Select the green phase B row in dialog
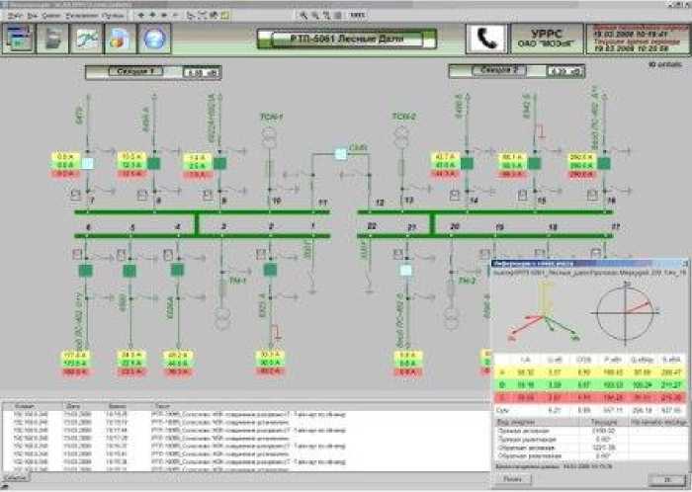 (590, 385)
